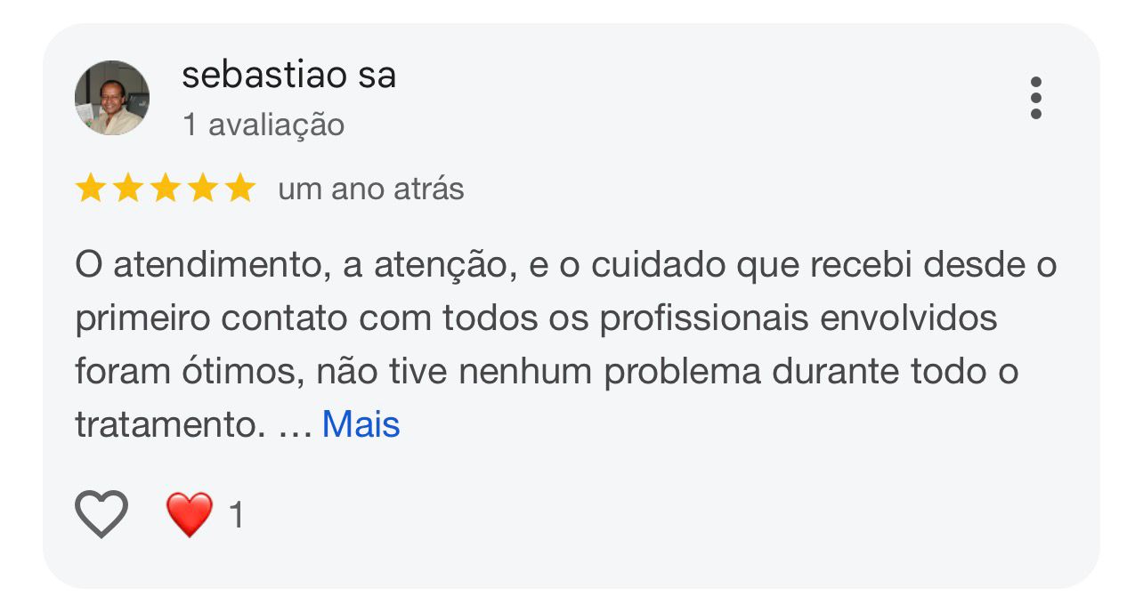Viewport: 1143px width, 612px height.
Task: Click the reaction count '1'
Action: [x=236, y=515]
